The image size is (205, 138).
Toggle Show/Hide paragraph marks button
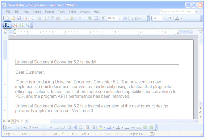[x=103, y=18]
